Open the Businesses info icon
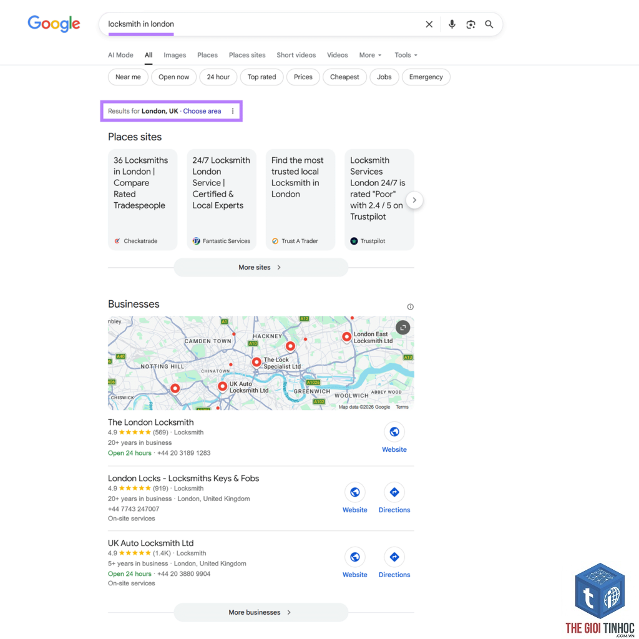The image size is (639, 639). click(x=411, y=306)
